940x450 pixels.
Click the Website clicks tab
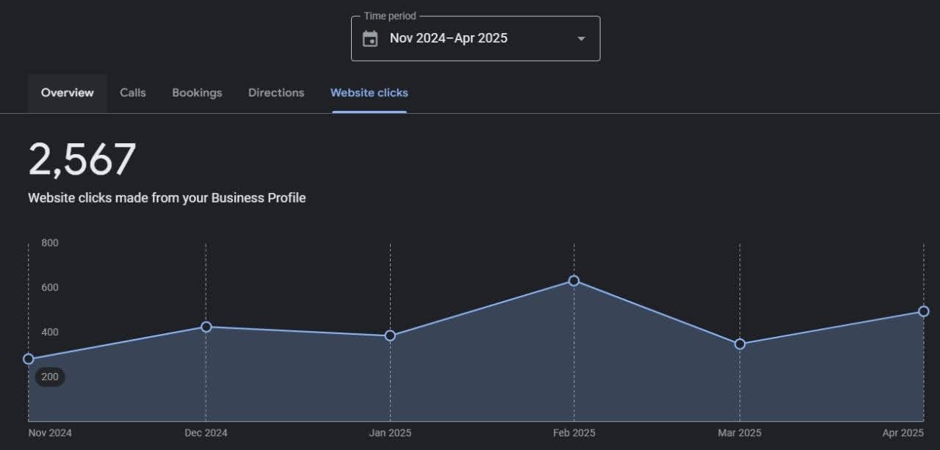coord(369,93)
